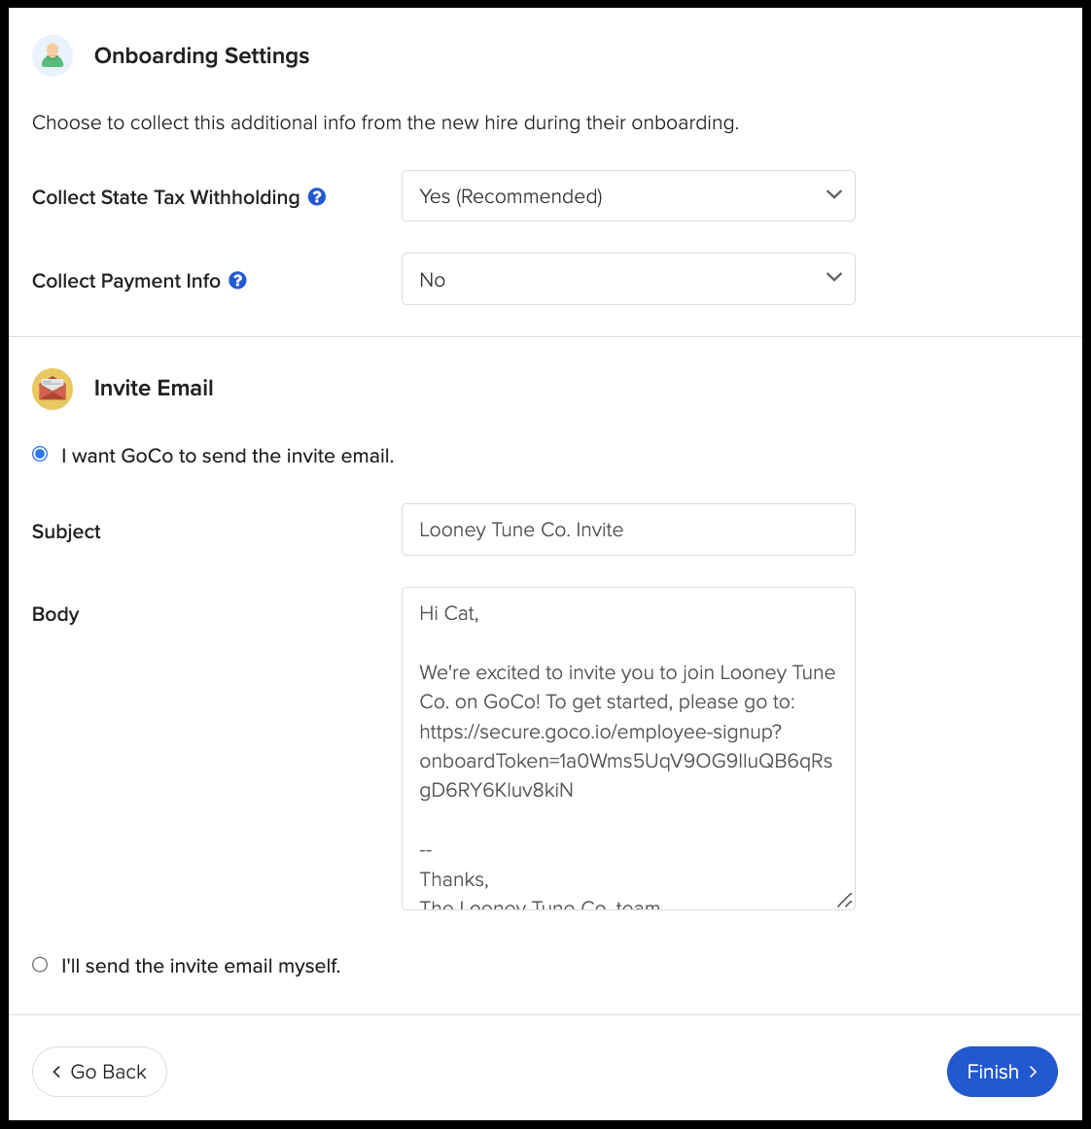Image resolution: width=1091 pixels, height=1129 pixels.
Task: Click the "I want GoCo to send" label text
Action: (x=228, y=456)
